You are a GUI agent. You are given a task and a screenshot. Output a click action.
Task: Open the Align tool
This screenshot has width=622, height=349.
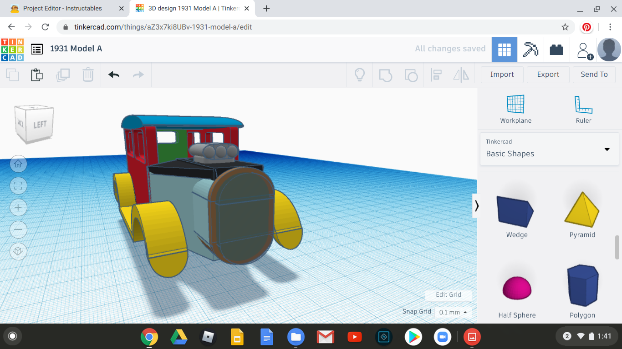436,75
